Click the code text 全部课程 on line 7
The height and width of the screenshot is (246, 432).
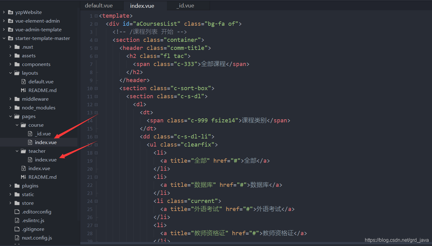(x=213, y=64)
